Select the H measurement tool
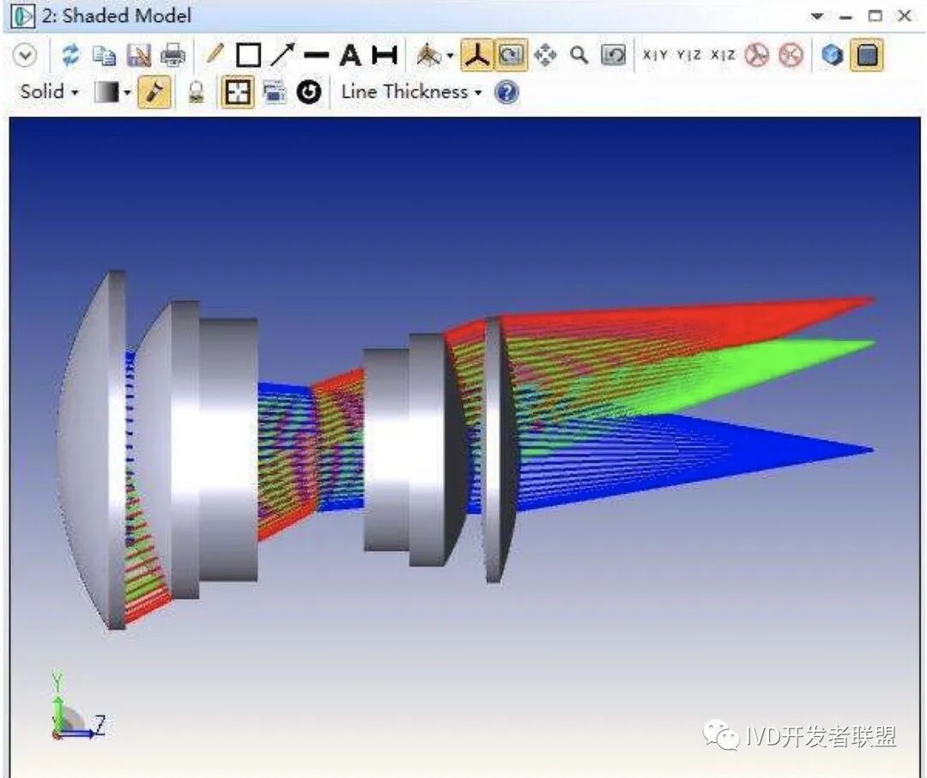Viewport: 927px width, 778px height. point(385,56)
